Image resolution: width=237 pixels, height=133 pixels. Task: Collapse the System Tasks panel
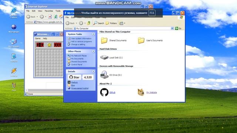click(93, 34)
